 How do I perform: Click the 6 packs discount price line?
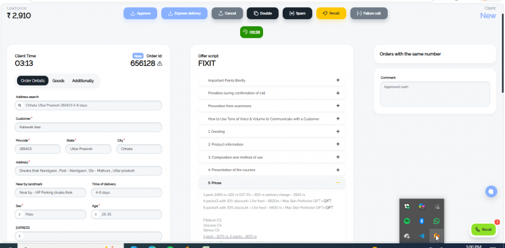pyautogui.click(x=268, y=207)
